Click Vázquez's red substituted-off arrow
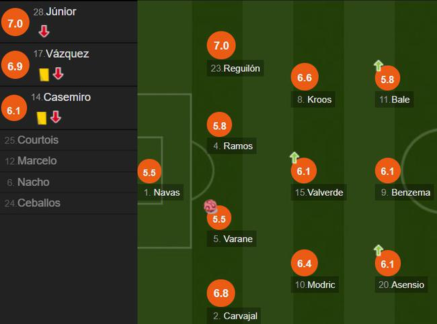The image size is (437, 324). [x=58, y=74]
